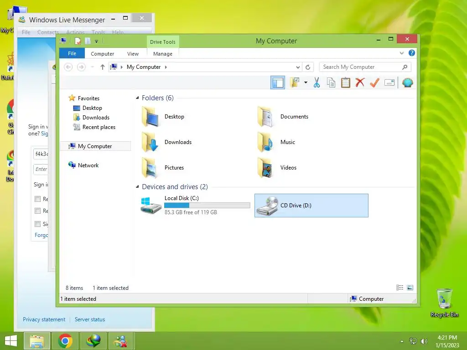Click the Forward navigation arrow
The width and height of the screenshot is (467, 350).
tap(81, 67)
